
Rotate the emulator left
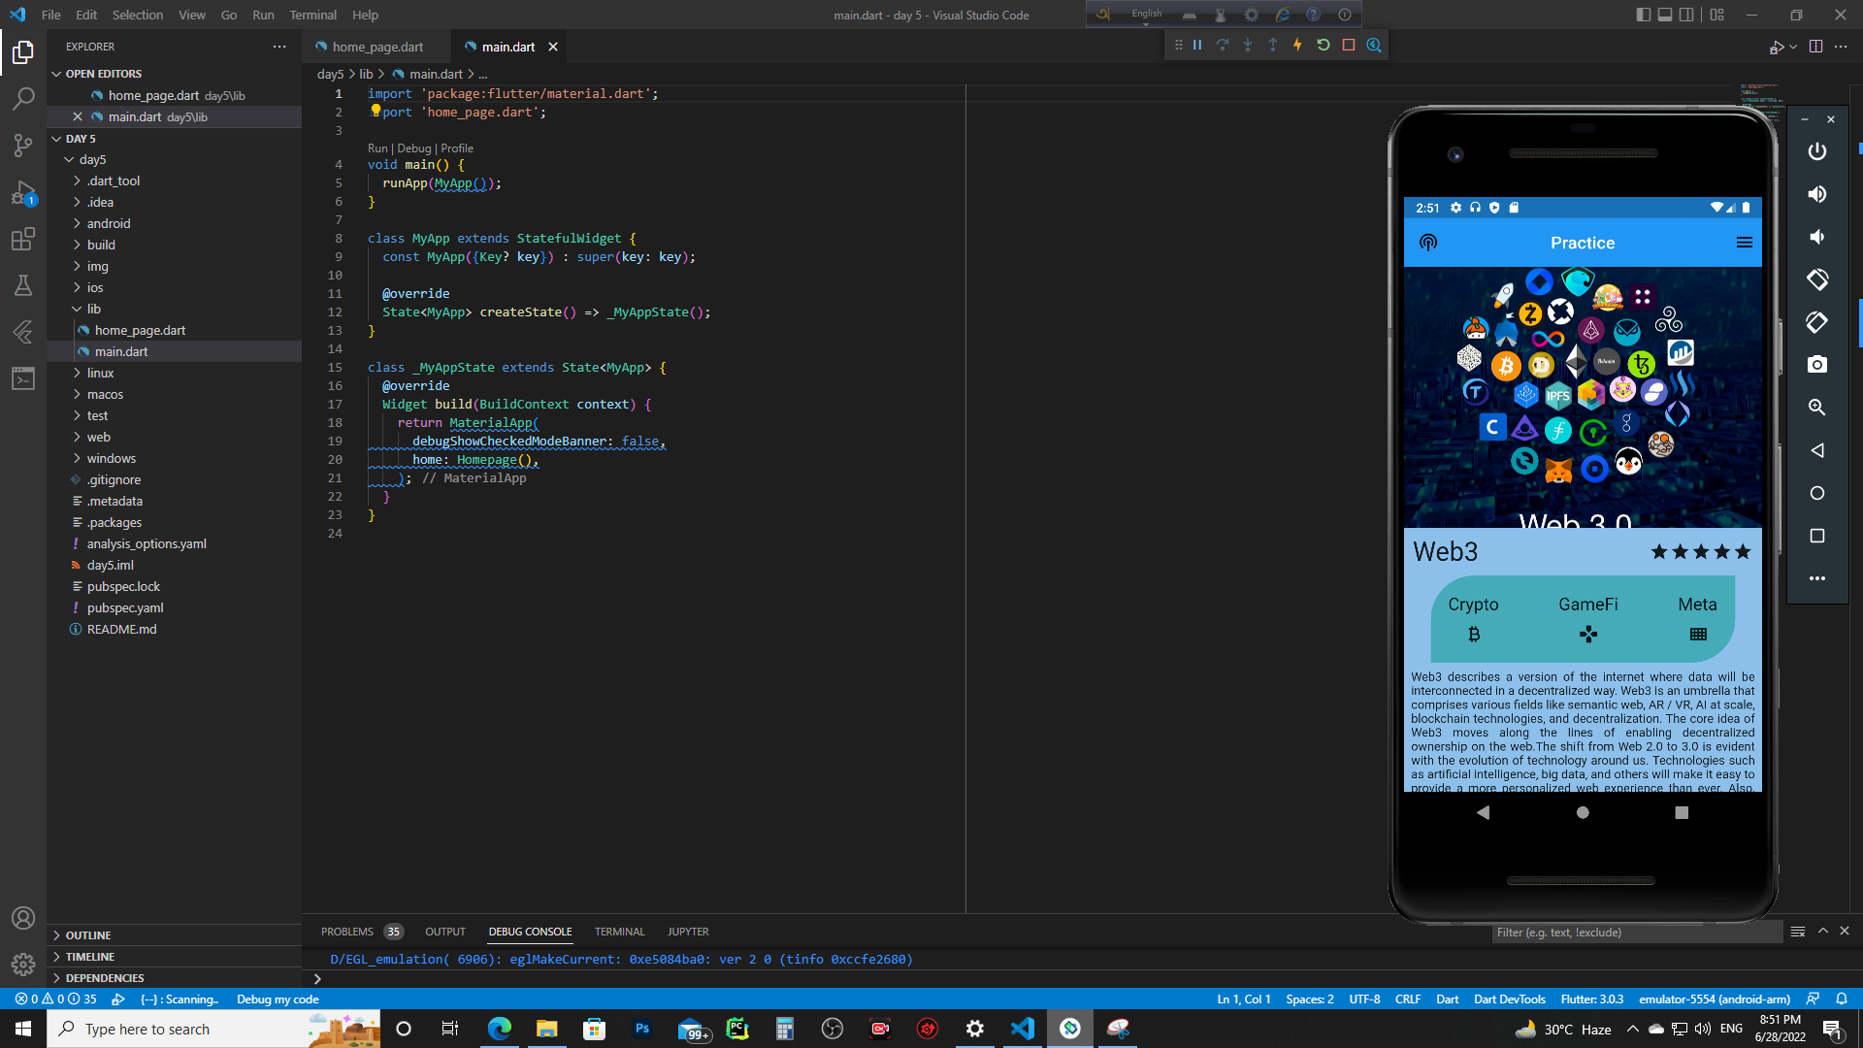1817,279
